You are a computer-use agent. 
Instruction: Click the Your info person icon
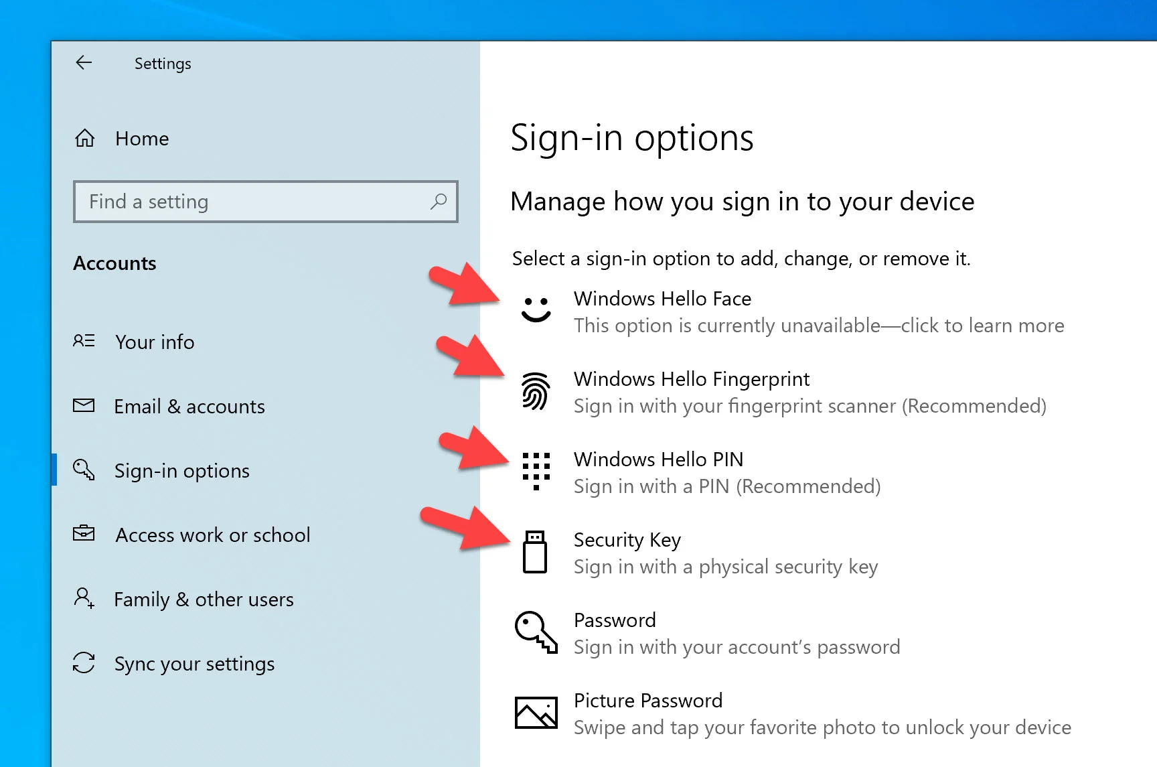click(x=84, y=341)
